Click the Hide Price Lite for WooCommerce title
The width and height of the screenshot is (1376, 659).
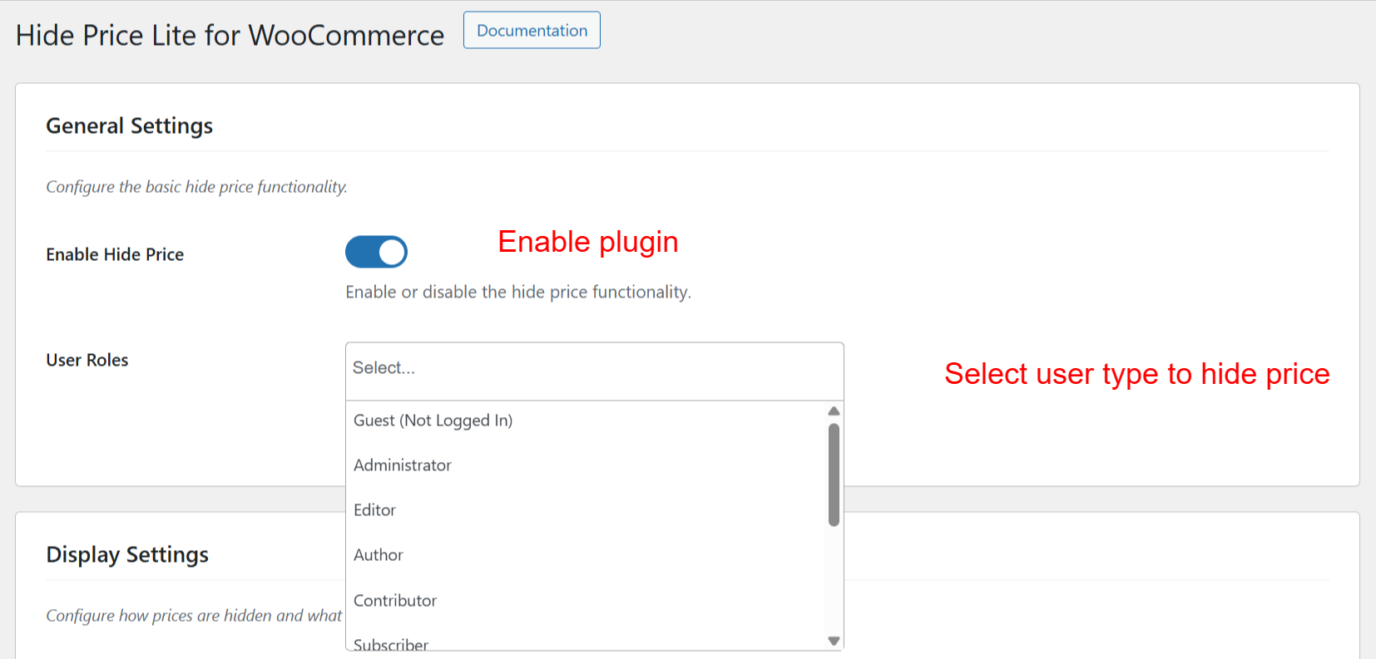230,35
